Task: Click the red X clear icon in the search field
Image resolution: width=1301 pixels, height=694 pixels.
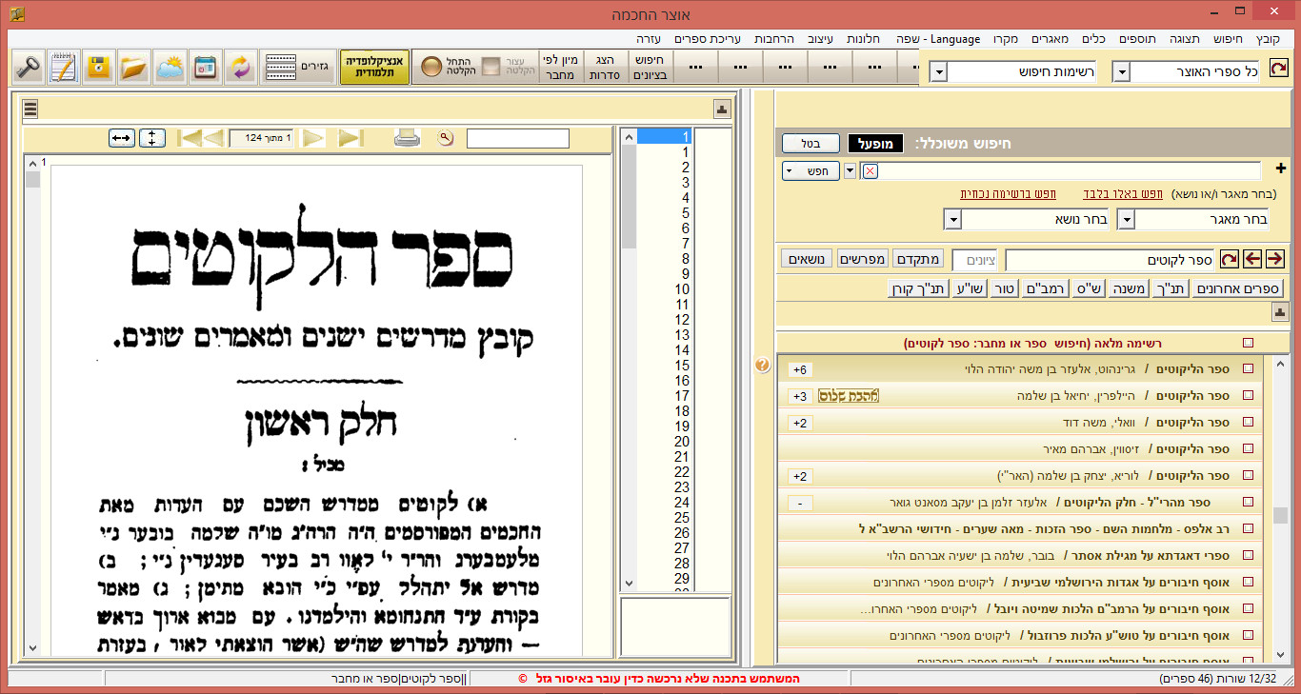Action: [x=870, y=171]
